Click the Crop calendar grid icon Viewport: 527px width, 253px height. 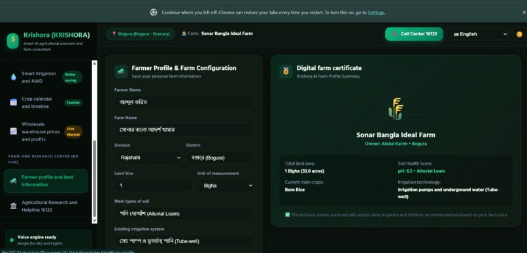pyautogui.click(x=14, y=103)
